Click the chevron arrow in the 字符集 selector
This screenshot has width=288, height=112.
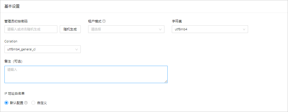click(x=244, y=29)
